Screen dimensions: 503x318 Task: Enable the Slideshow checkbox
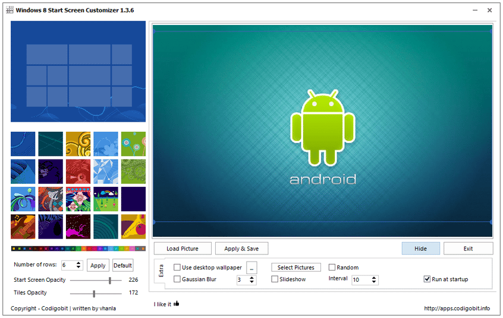[x=275, y=279]
